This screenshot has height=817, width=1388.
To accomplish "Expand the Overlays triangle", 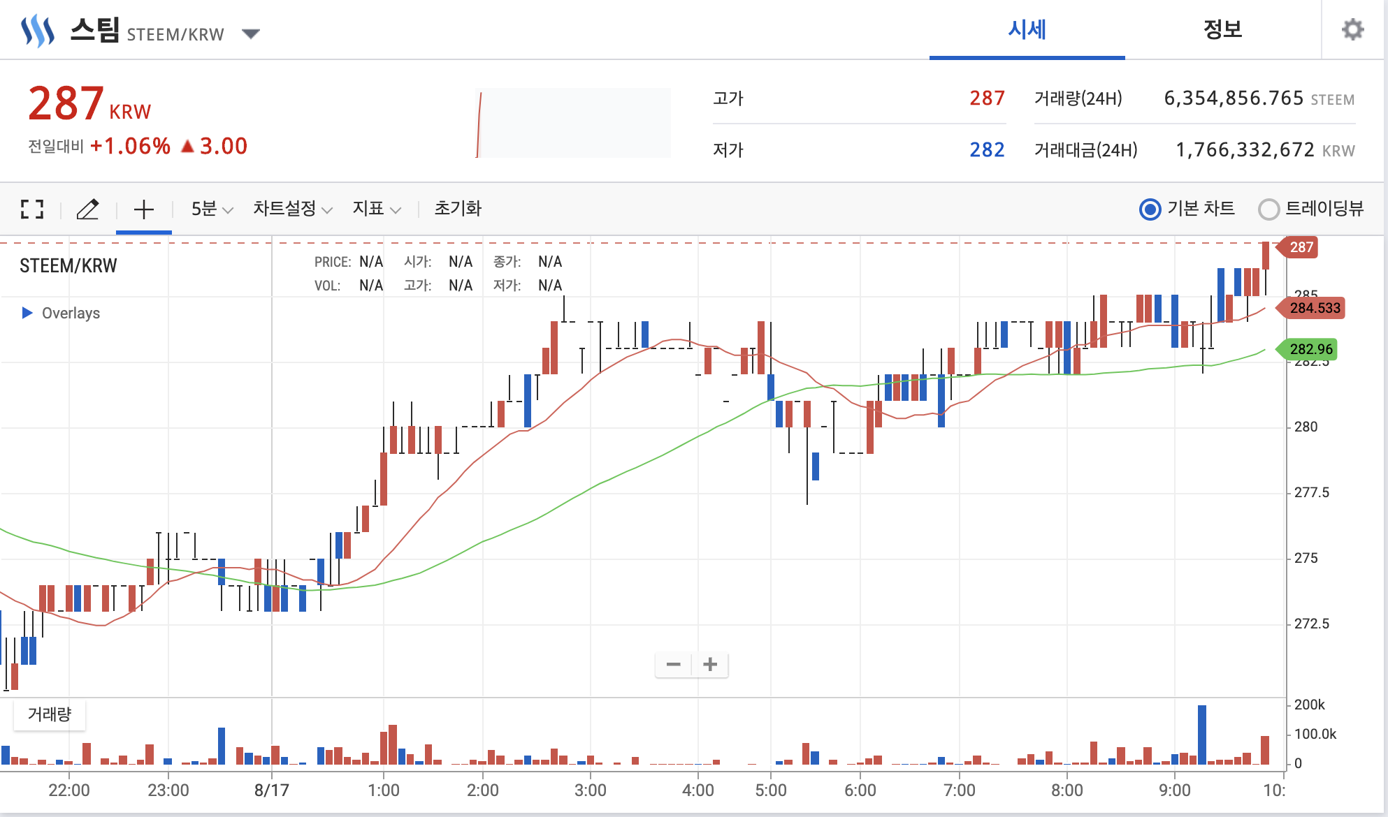I will coord(27,313).
